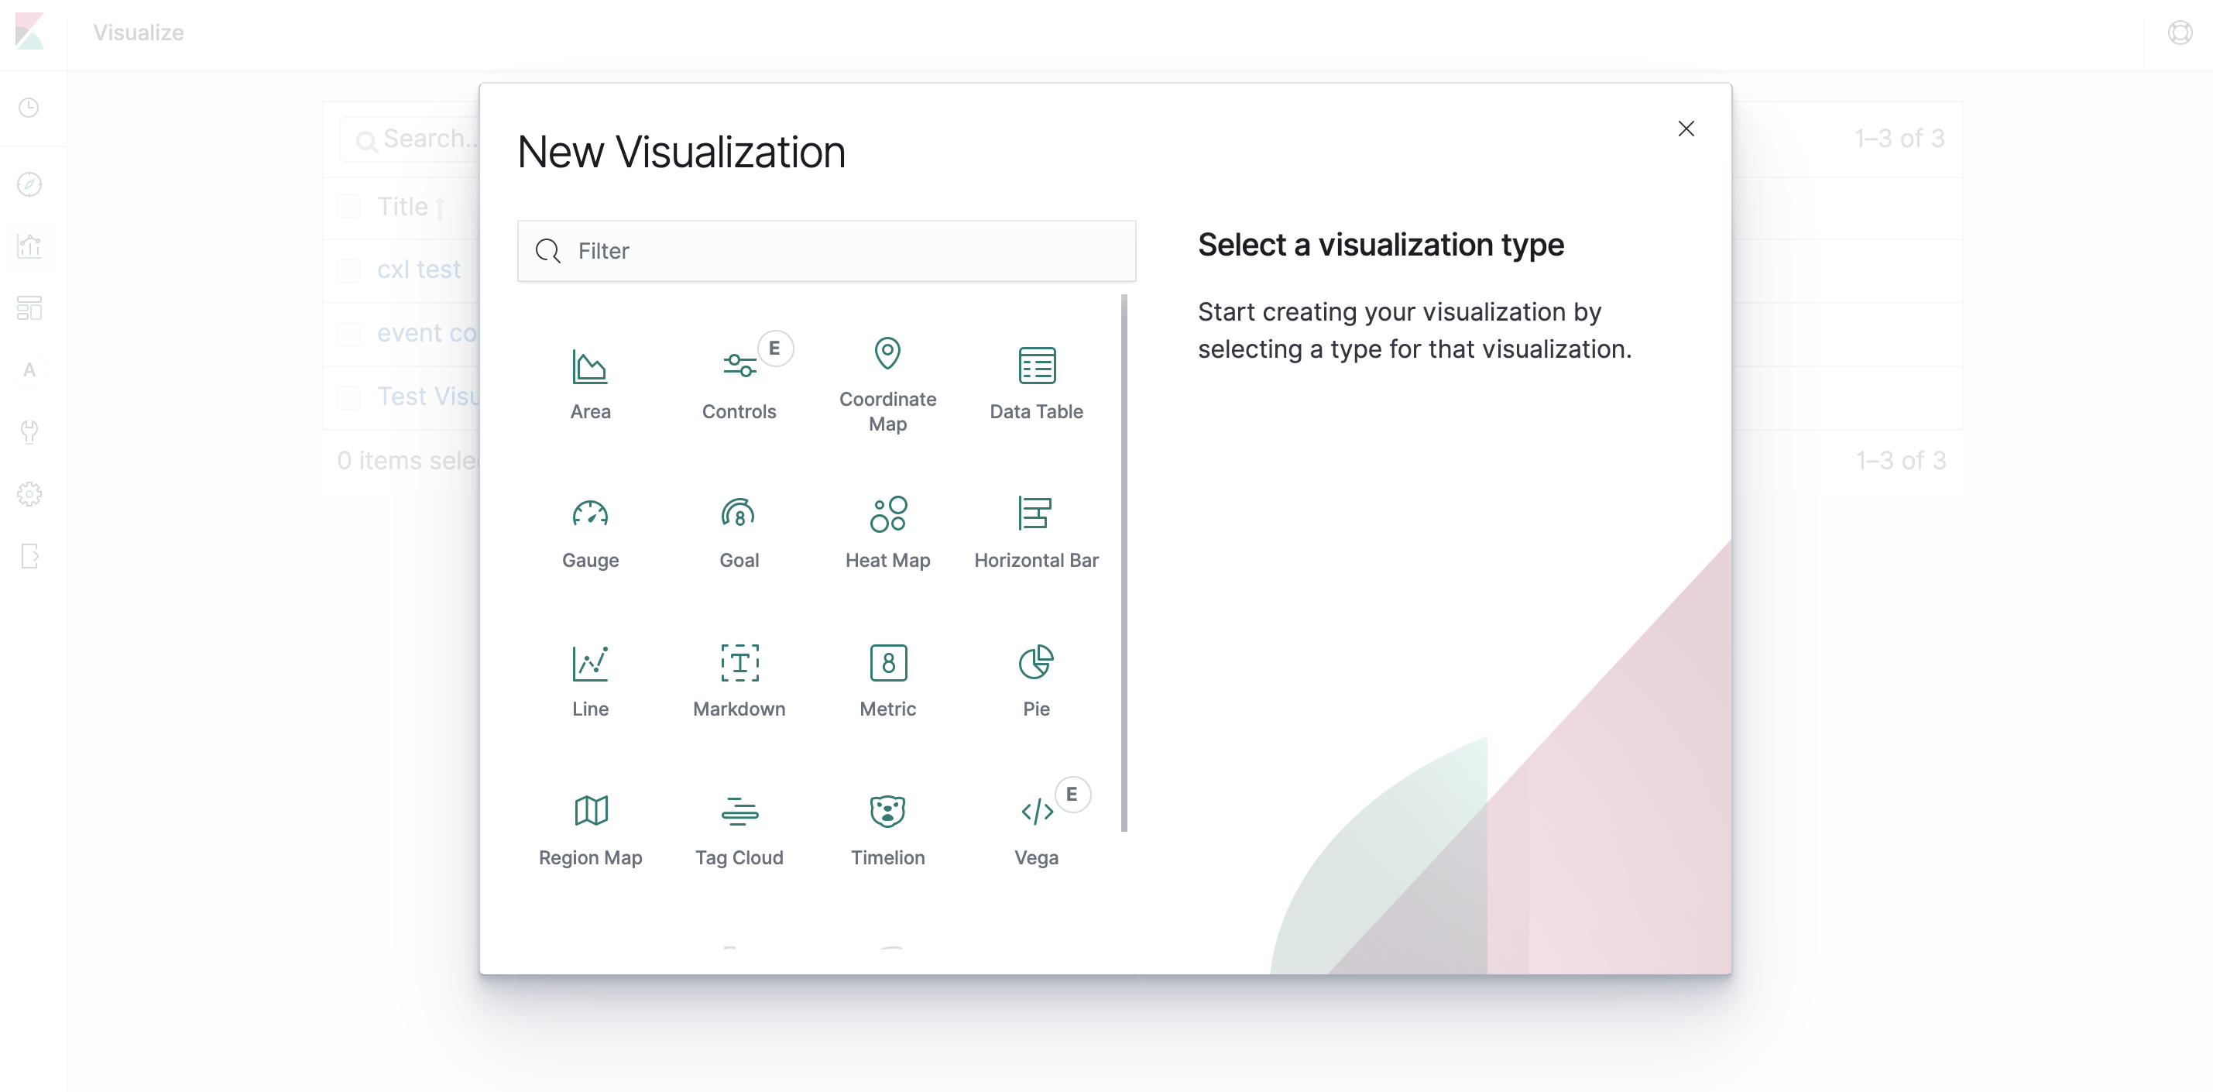Click the experimental E badge on Controls
Image resolution: width=2213 pixels, height=1092 pixels.
[x=775, y=348]
